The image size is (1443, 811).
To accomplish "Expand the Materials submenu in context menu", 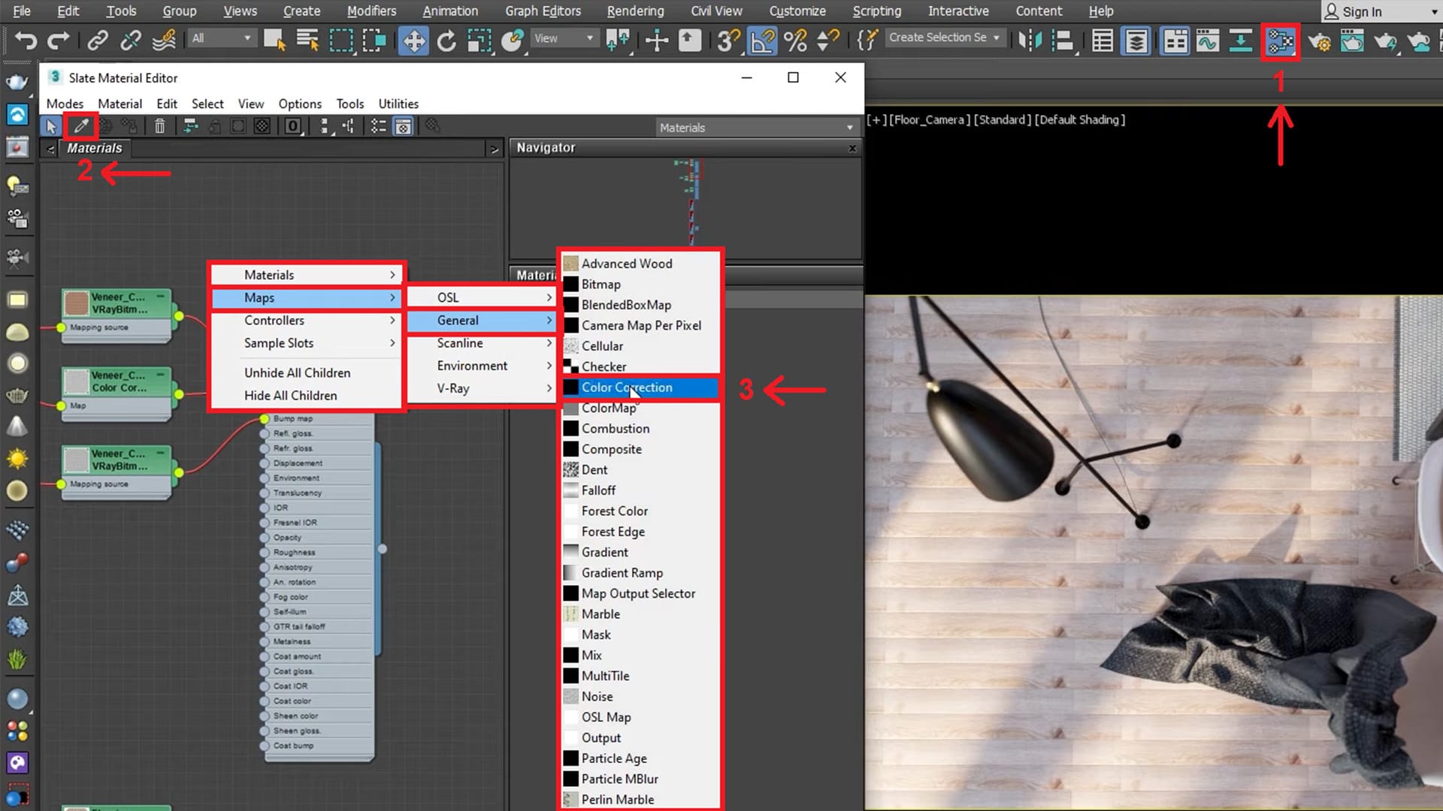I will pyautogui.click(x=307, y=275).
